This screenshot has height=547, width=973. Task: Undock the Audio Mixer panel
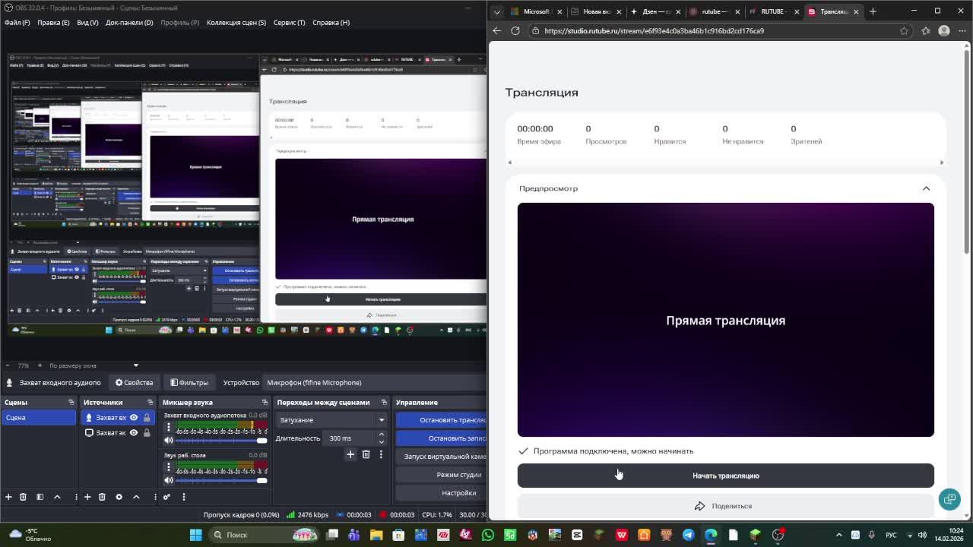click(265, 402)
